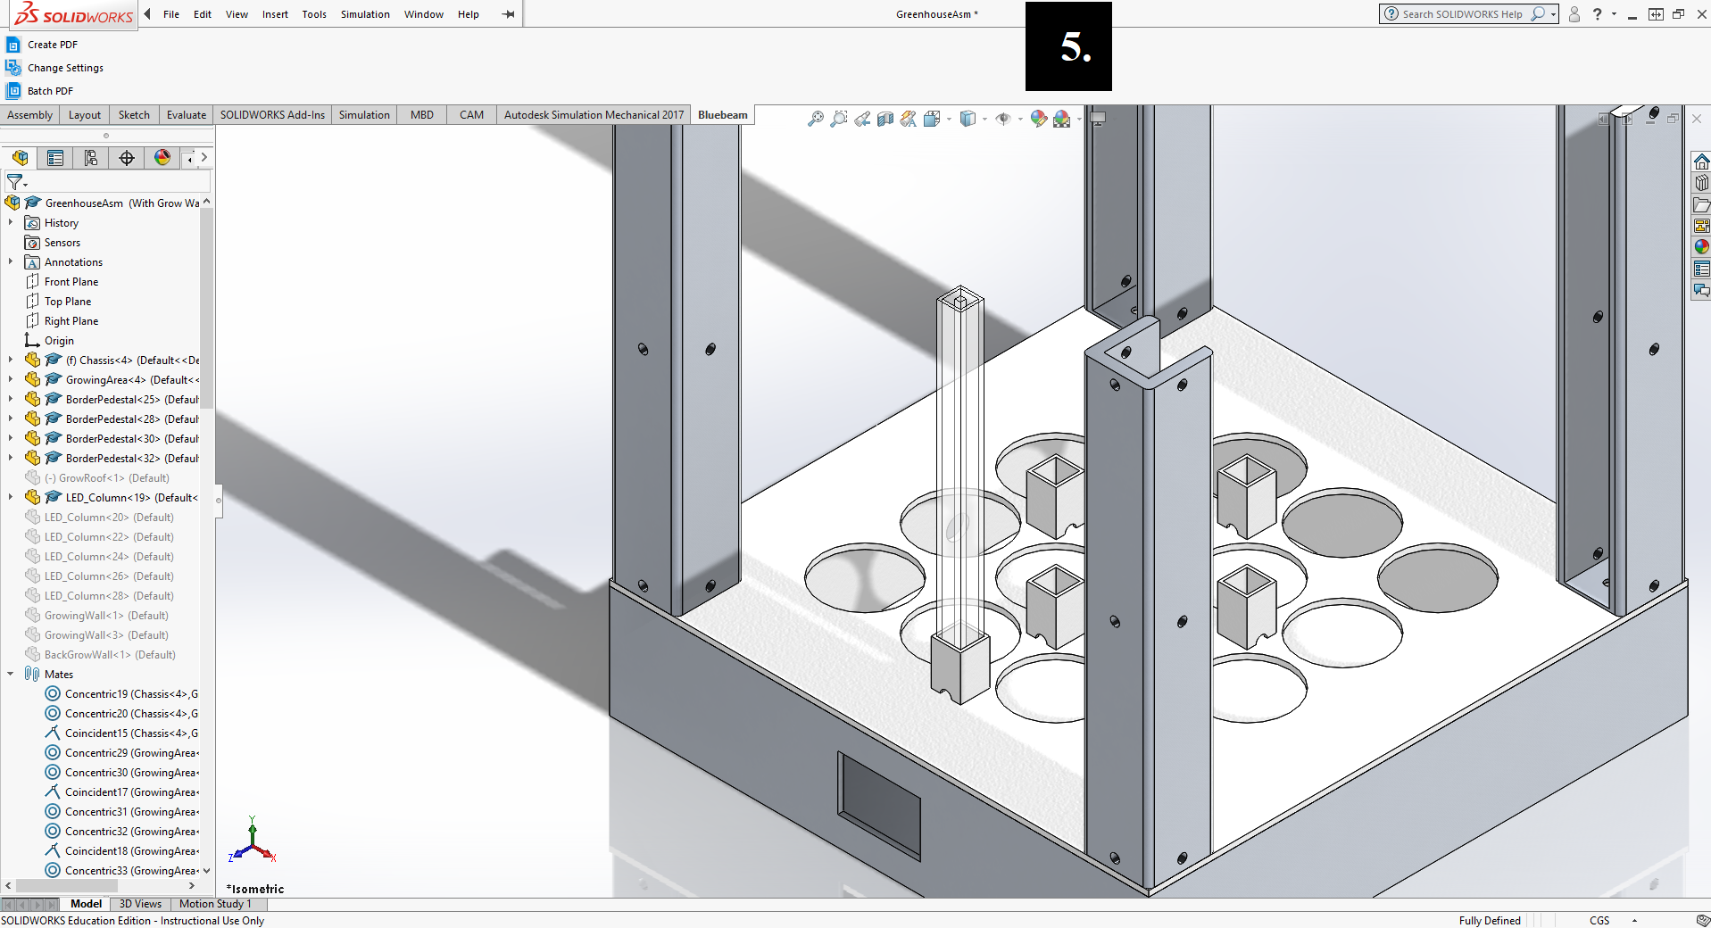Open the Display Style dropdown arrow
The height and width of the screenshot is (928, 1711).
click(x=984, y=119)
